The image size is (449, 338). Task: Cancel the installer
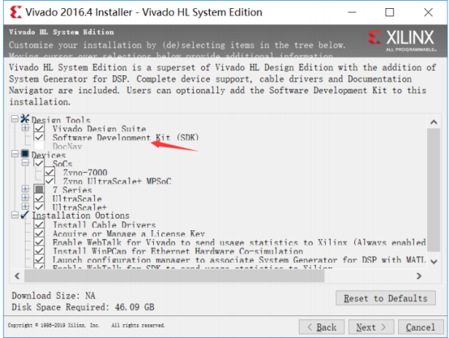click(x=421, y=327)
